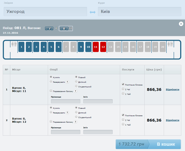The height and width of the screenshot is (151, 185).
Task: Enable 2 Чаї for passenger 2
Action: tap(123, 120)
